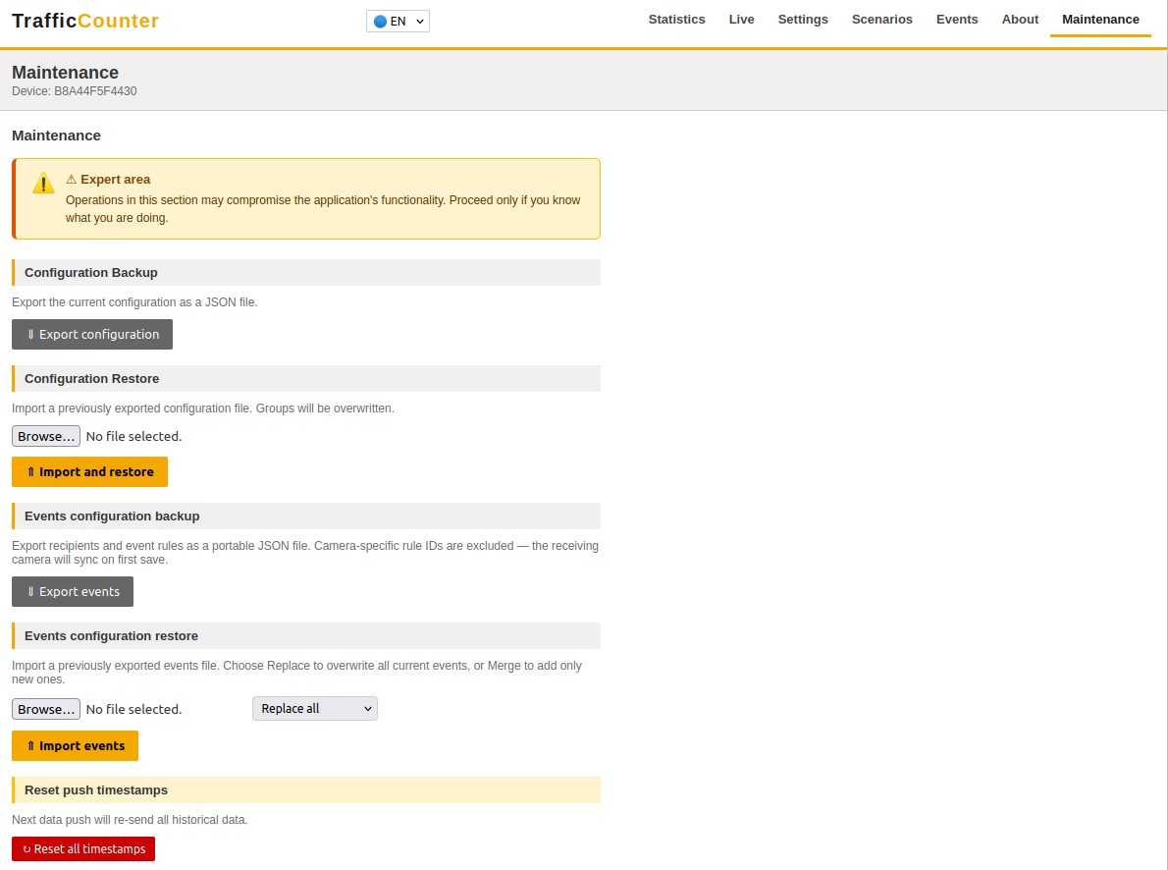The width and height of the screenshot is (1168, 870).
Task: Click Reset all timestamps
Action: coord(83,848)
